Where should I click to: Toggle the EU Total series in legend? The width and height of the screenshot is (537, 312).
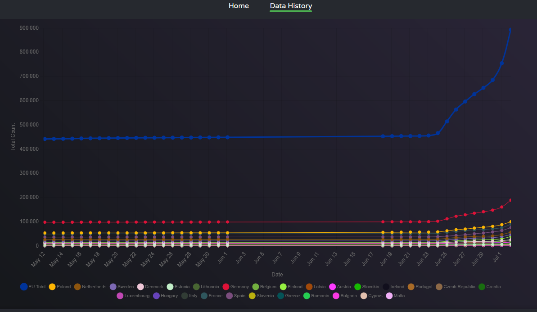coord(33,287)
